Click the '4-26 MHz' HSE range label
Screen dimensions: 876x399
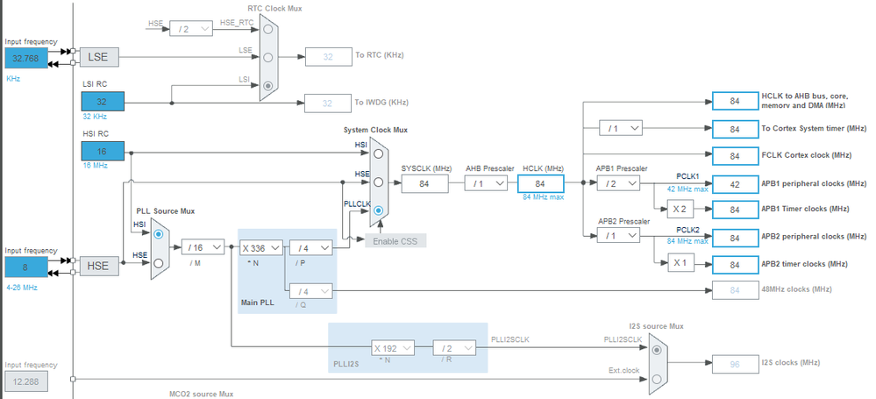22,288
